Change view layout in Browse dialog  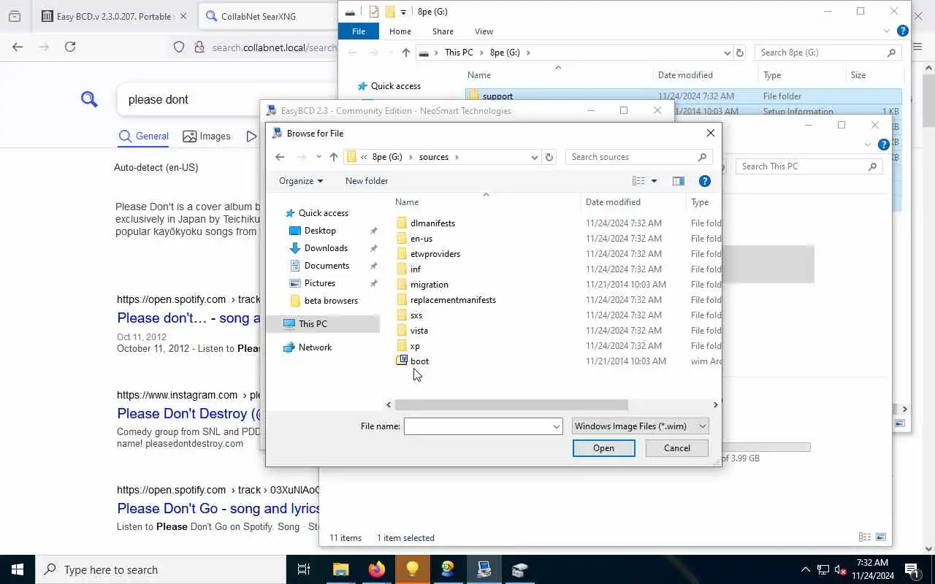638,181
